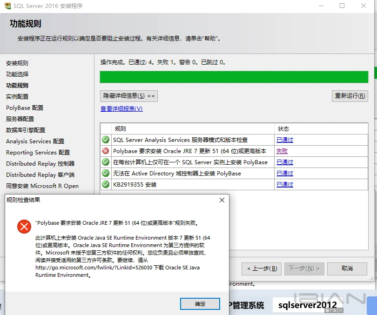Select Distributed Replay 客户端 step

click(40, 175)
